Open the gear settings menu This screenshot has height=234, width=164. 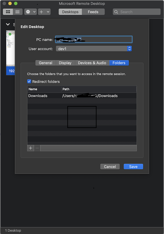tap(28, 12)
